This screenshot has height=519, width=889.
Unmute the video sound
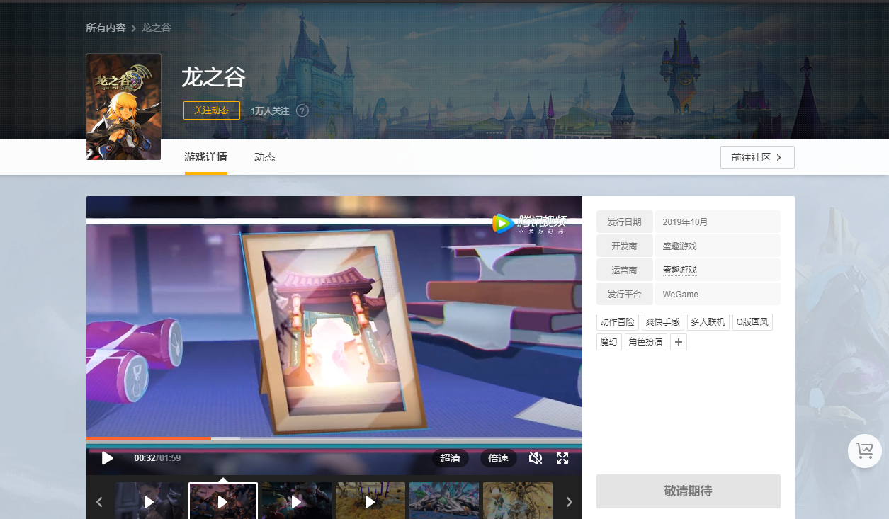pos(536,458)
